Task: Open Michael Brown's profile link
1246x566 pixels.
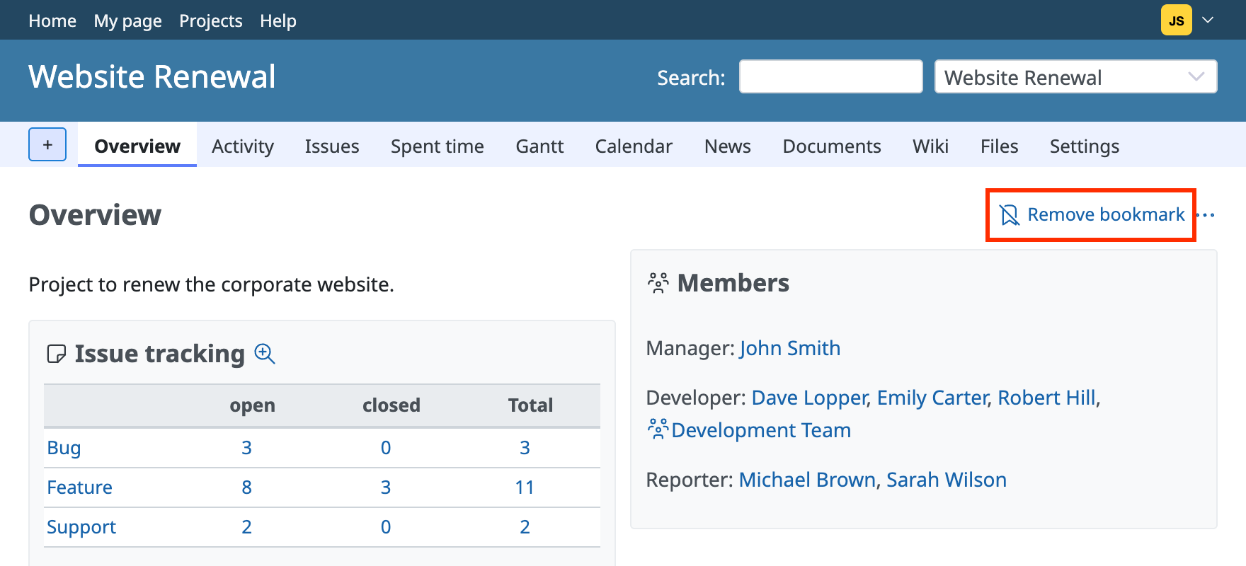Action: tap(807, 480)
